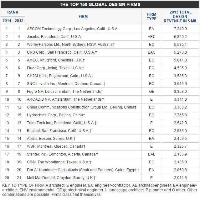
Task: Select the 2014 rank column header
Action: pos(7,21)
